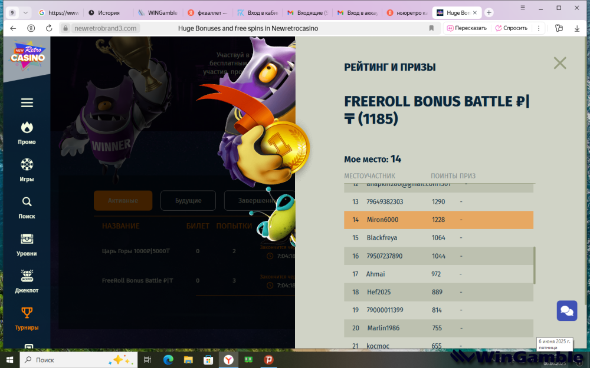Click the leaderboard scrollbar thumb
Viewport: 590px width, 368px height.
pyautogui.click(x=535, y=265)
